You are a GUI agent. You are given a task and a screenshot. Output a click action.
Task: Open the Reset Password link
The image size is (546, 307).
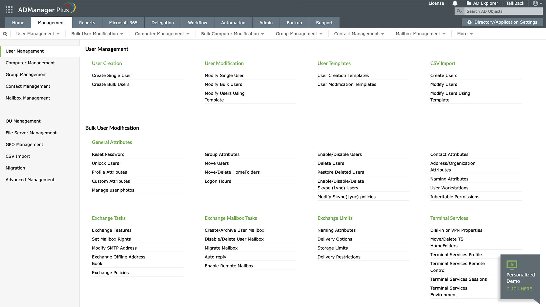pyautogui.click(x=108, y=154)
